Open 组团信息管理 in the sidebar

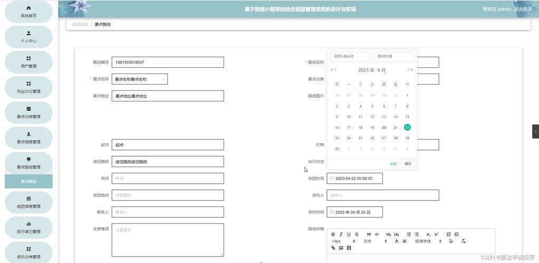28,203
